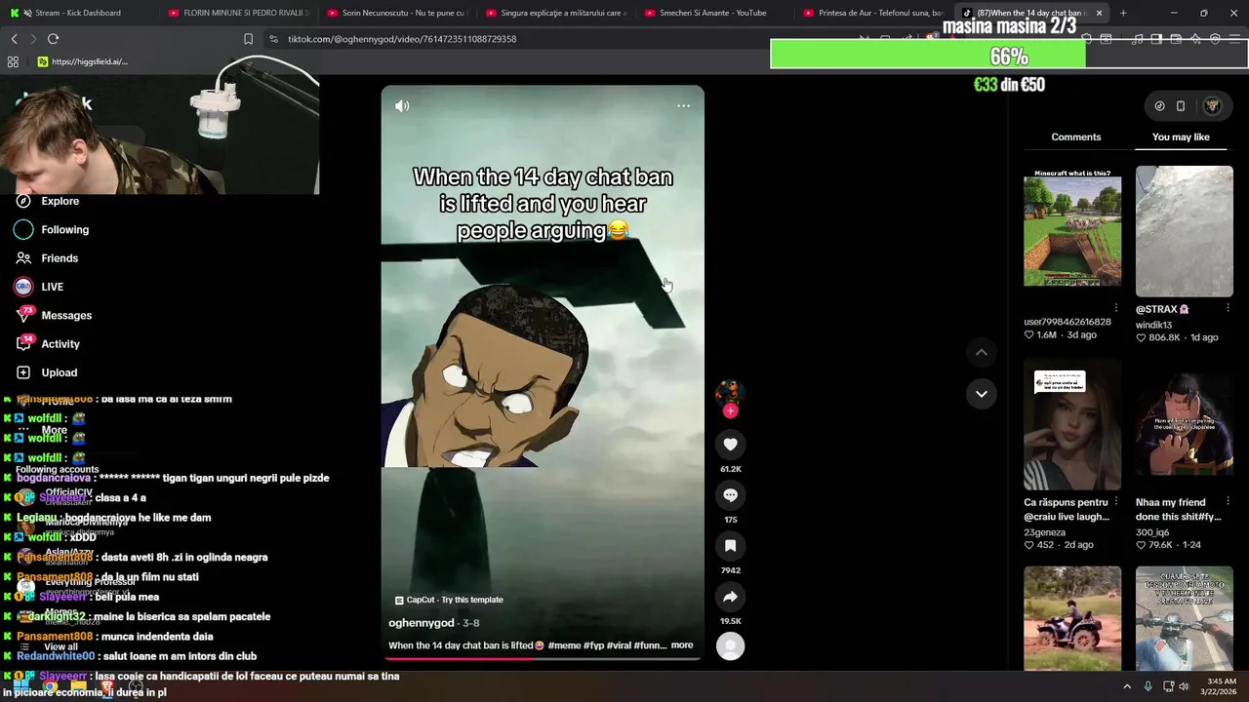The width and height of the screenshot is (1249, 702).
Task: Open the get coins icon in top right
Action: pos(1159,106)
